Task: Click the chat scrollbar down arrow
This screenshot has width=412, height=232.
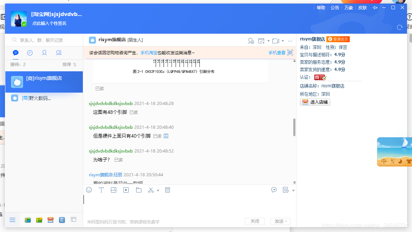Action: click(x=294, y=182)
